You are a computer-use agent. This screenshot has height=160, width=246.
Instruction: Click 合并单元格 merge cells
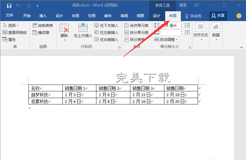click(x=136, y=25)
